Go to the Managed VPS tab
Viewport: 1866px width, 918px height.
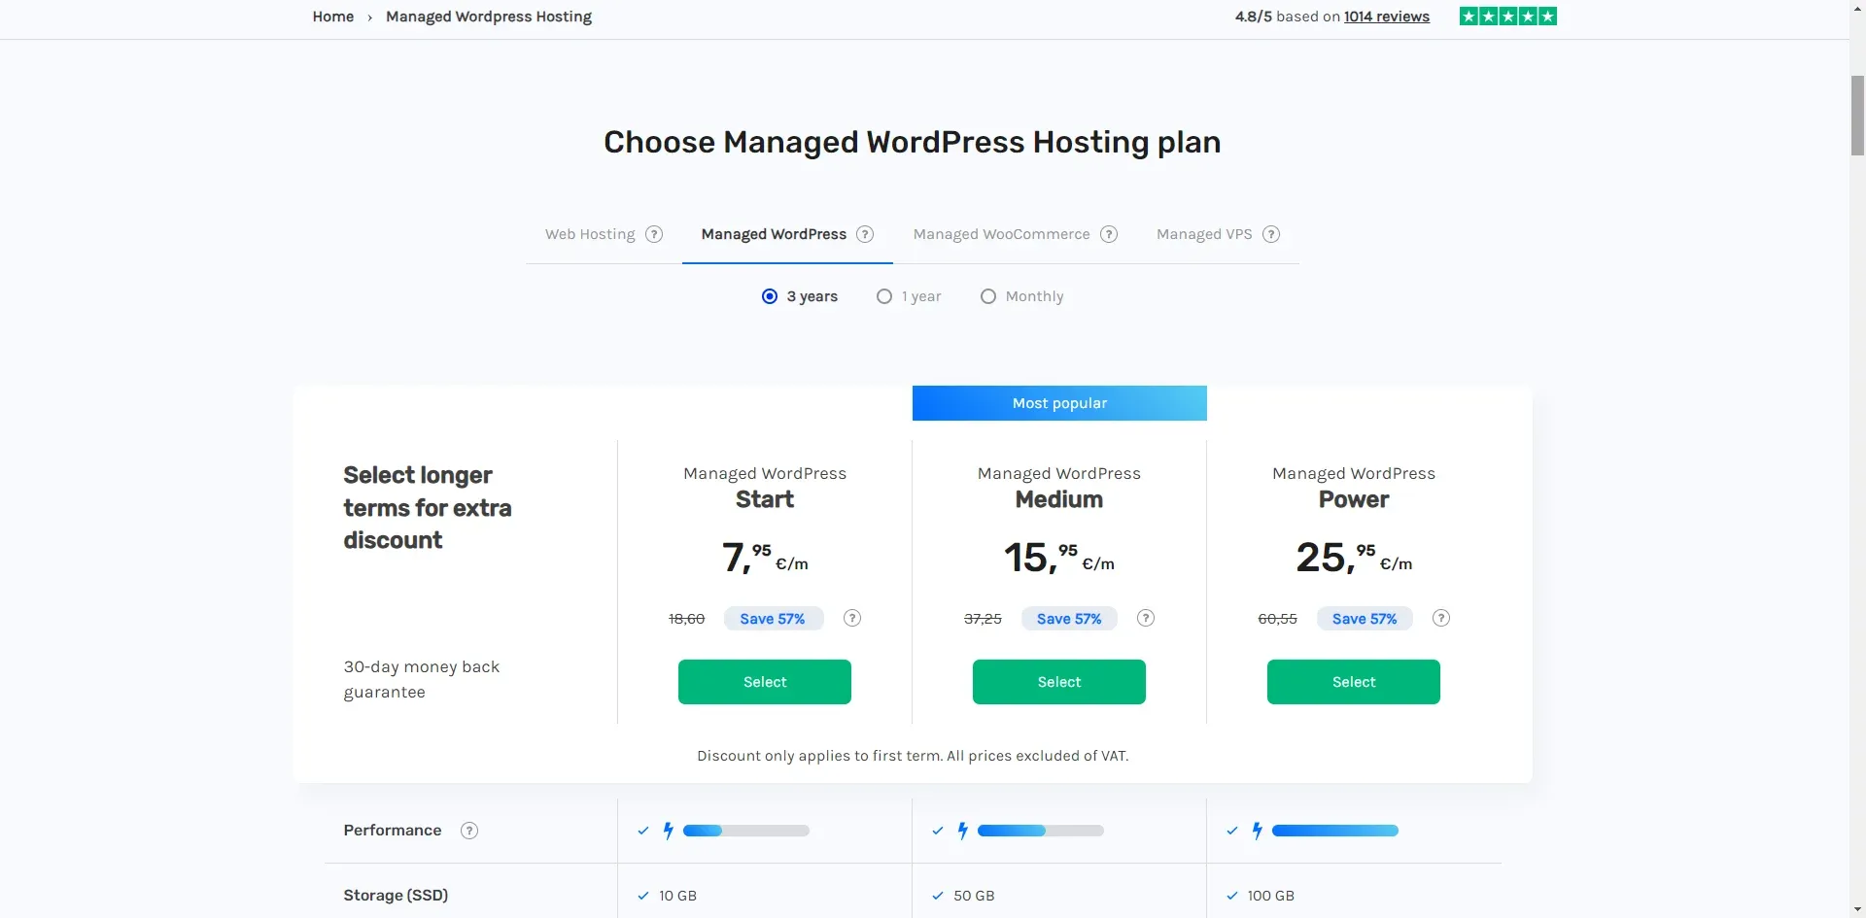coord(1204,234)
